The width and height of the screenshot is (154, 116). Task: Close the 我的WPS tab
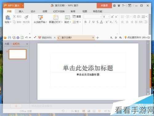[x=55, y=38]
